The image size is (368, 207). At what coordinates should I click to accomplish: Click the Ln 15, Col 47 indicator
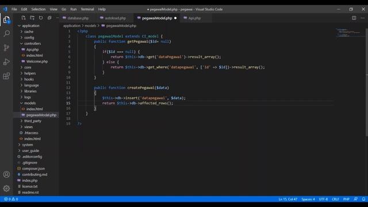287,200
